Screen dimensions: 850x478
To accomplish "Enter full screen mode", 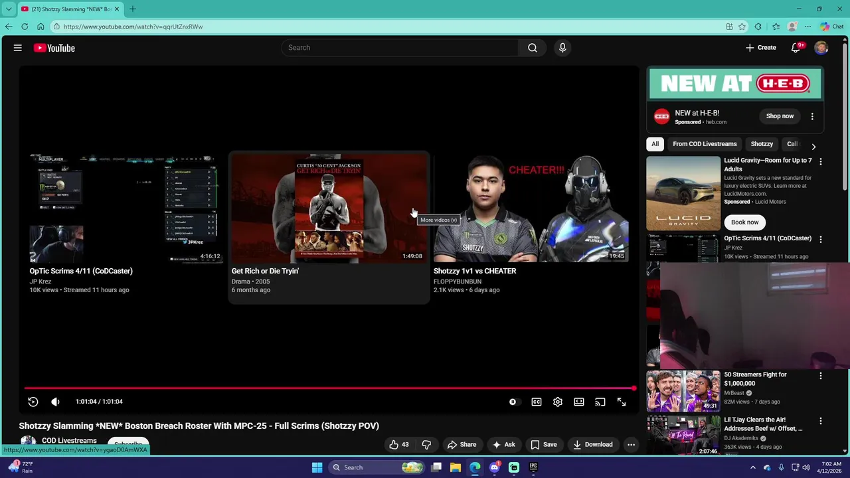I will coord(622,402).
